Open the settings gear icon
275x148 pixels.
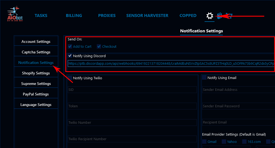[x=210, y=16]
